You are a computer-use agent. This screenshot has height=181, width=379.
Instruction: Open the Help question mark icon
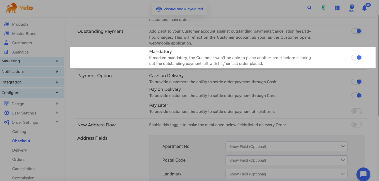coord(352,8)
